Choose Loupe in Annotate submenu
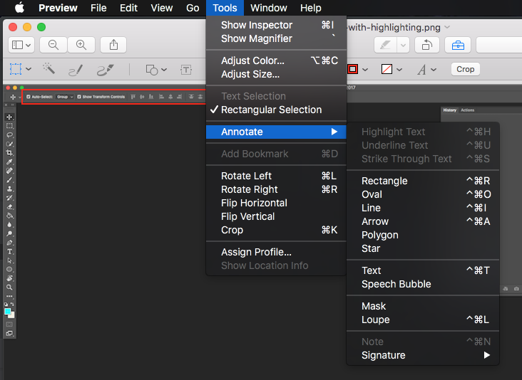 click(x=423, y=320)
